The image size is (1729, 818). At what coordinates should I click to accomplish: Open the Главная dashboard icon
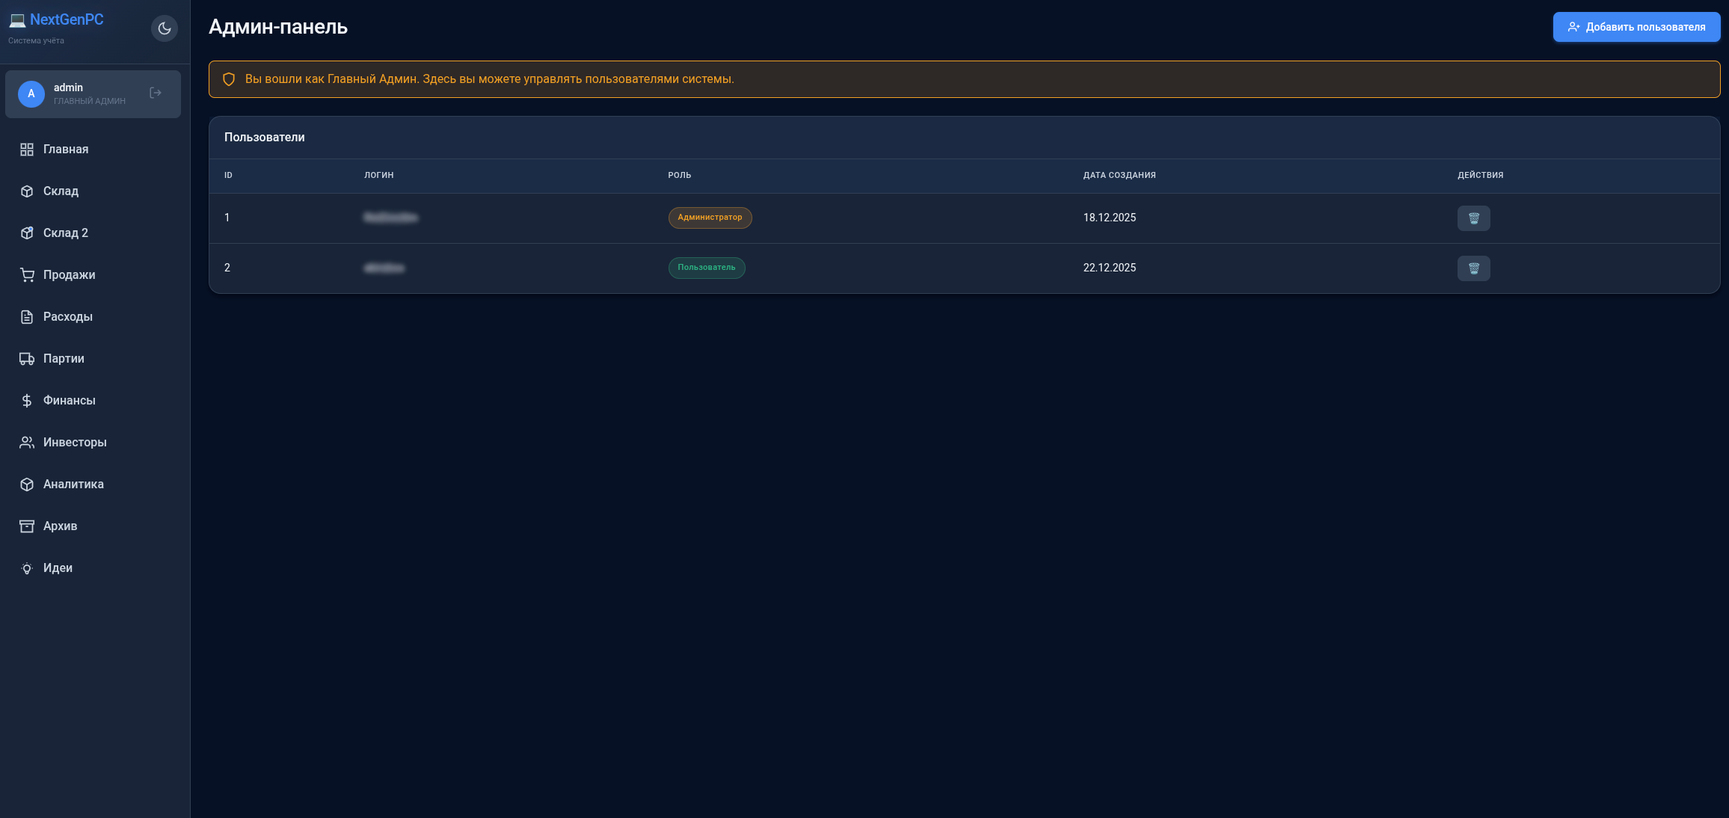point(27,150)
